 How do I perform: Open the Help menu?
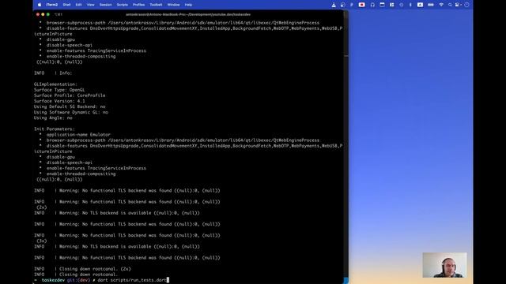[x=188, y=5]
